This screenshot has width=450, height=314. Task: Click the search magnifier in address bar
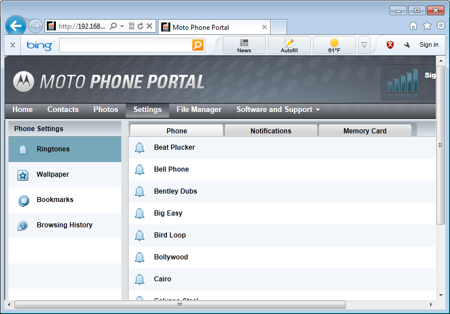click(x=113, y=26)
